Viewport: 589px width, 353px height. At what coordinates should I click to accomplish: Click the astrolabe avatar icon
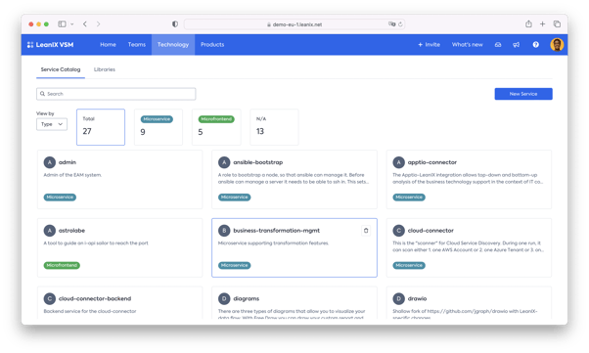50,231
